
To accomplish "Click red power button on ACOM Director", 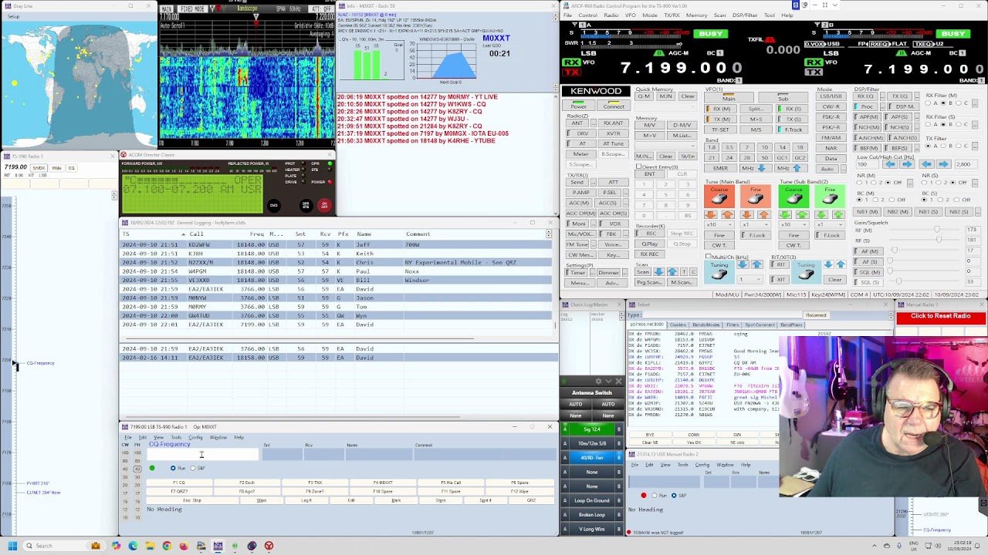I will pos(323,205).
